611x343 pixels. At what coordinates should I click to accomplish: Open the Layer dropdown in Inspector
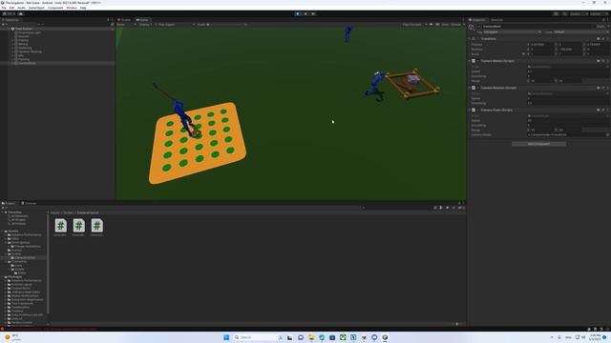(581, 31)
